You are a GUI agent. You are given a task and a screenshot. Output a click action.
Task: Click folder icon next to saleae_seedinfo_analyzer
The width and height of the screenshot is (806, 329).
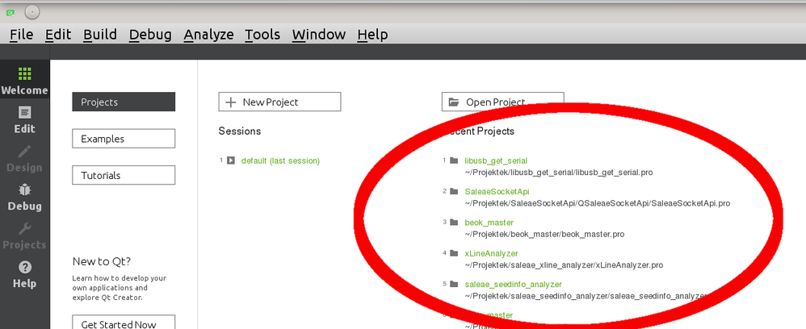pos(453,284)
